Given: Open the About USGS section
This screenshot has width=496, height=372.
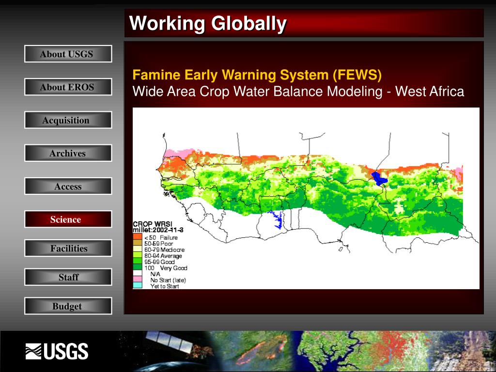Looking at the screenshot, I should 68,54.
